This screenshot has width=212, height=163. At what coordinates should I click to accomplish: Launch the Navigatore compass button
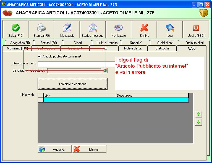[x=119, y=30]
